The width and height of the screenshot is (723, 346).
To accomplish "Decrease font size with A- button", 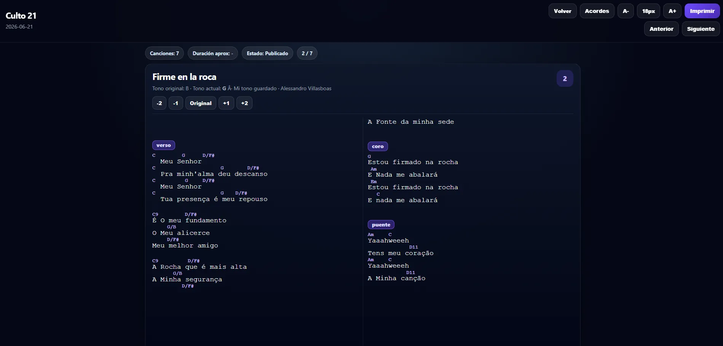I will pyautogui.click(x=626, y=11).
